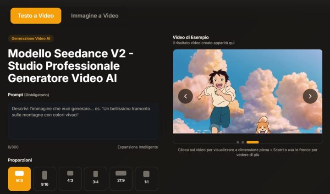Open the anime boy example video
330x194 pixels.
pos(247,91)
